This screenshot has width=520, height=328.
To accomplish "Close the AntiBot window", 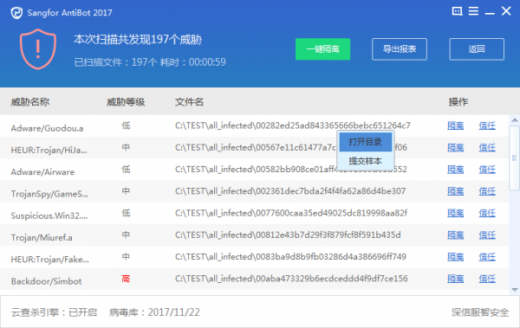I will coord(506,11).
